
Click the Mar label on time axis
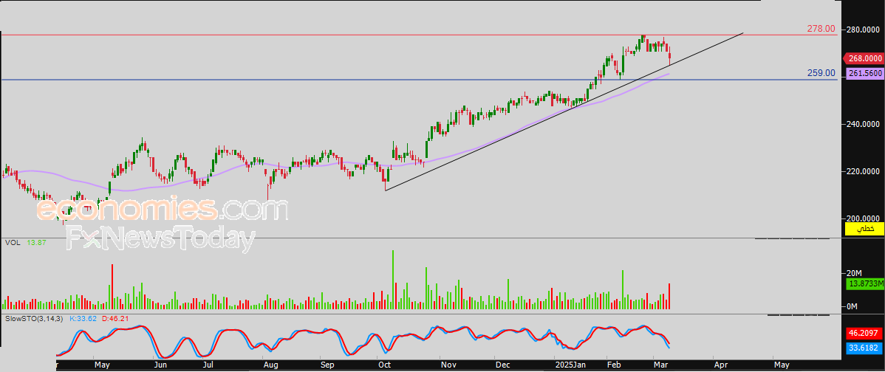pyautogui.click(x=660, y=365)
